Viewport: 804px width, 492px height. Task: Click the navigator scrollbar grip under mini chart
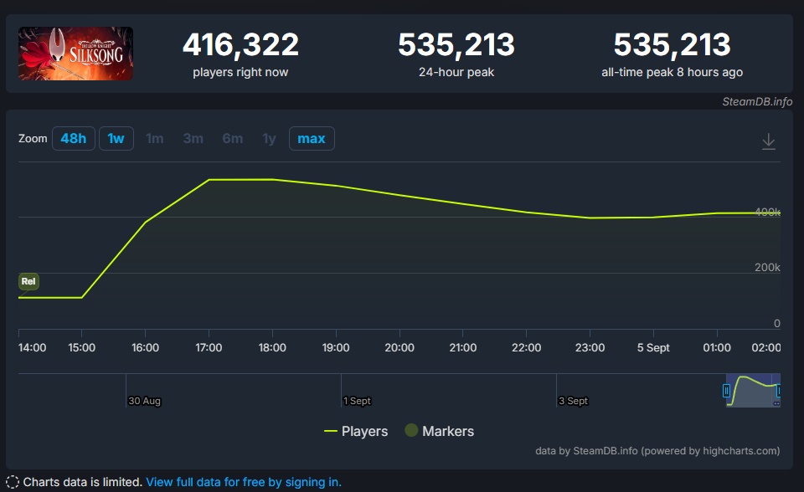(776, 403)
